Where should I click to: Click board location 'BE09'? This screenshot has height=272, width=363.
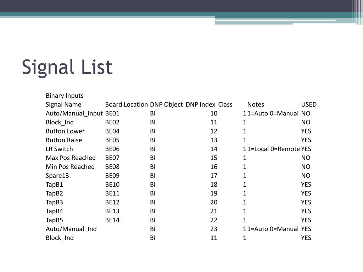[x=112, y=176]
